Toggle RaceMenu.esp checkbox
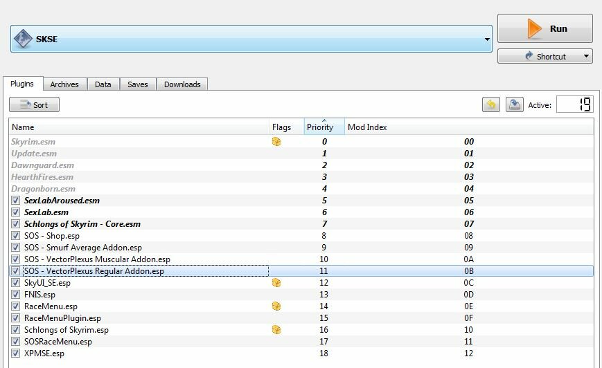 [x=15, y=306]
